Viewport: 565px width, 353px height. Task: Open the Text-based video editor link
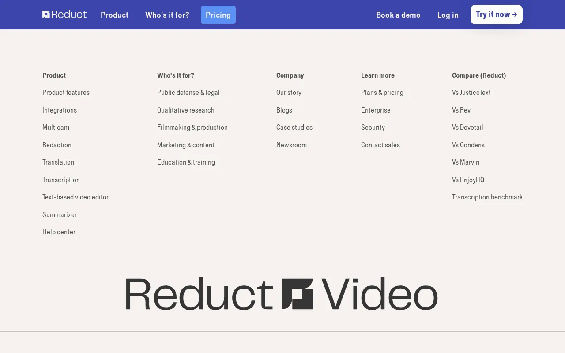(x=75, y=197)
